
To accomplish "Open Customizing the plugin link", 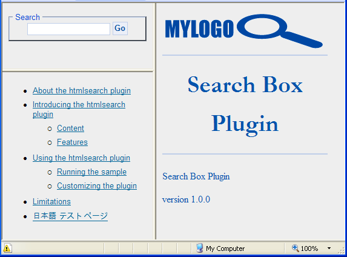I will (x=97, y=185).
